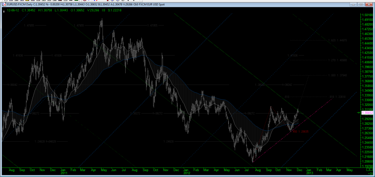375x177 pixels.
Task: Click the 1.618 1.44970 Fibonacci extension label
Action: tap(337, 40)
